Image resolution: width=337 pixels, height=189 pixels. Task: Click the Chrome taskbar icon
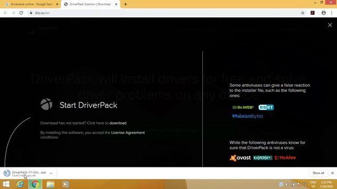[x=35, y=184]
